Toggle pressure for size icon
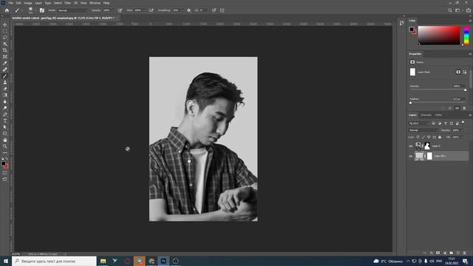The width and height of the screenshot is (473, 266). pos(214,10)
